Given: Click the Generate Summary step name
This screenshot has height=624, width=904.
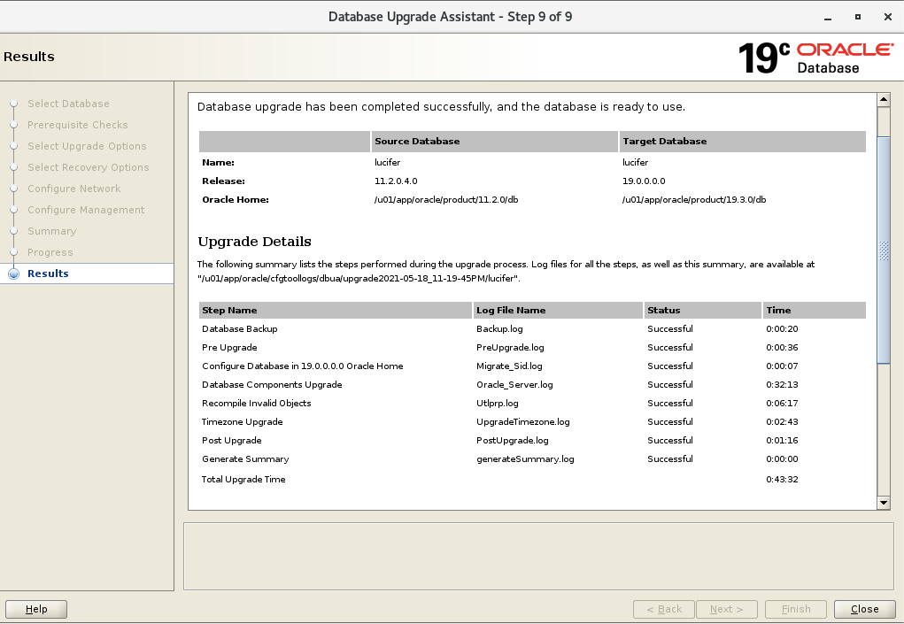Looking at the screenshot, I should point(245,459).
